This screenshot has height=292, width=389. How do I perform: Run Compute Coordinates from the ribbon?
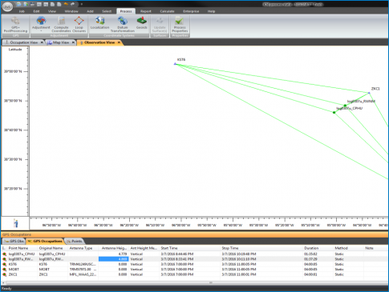(61, 25)
